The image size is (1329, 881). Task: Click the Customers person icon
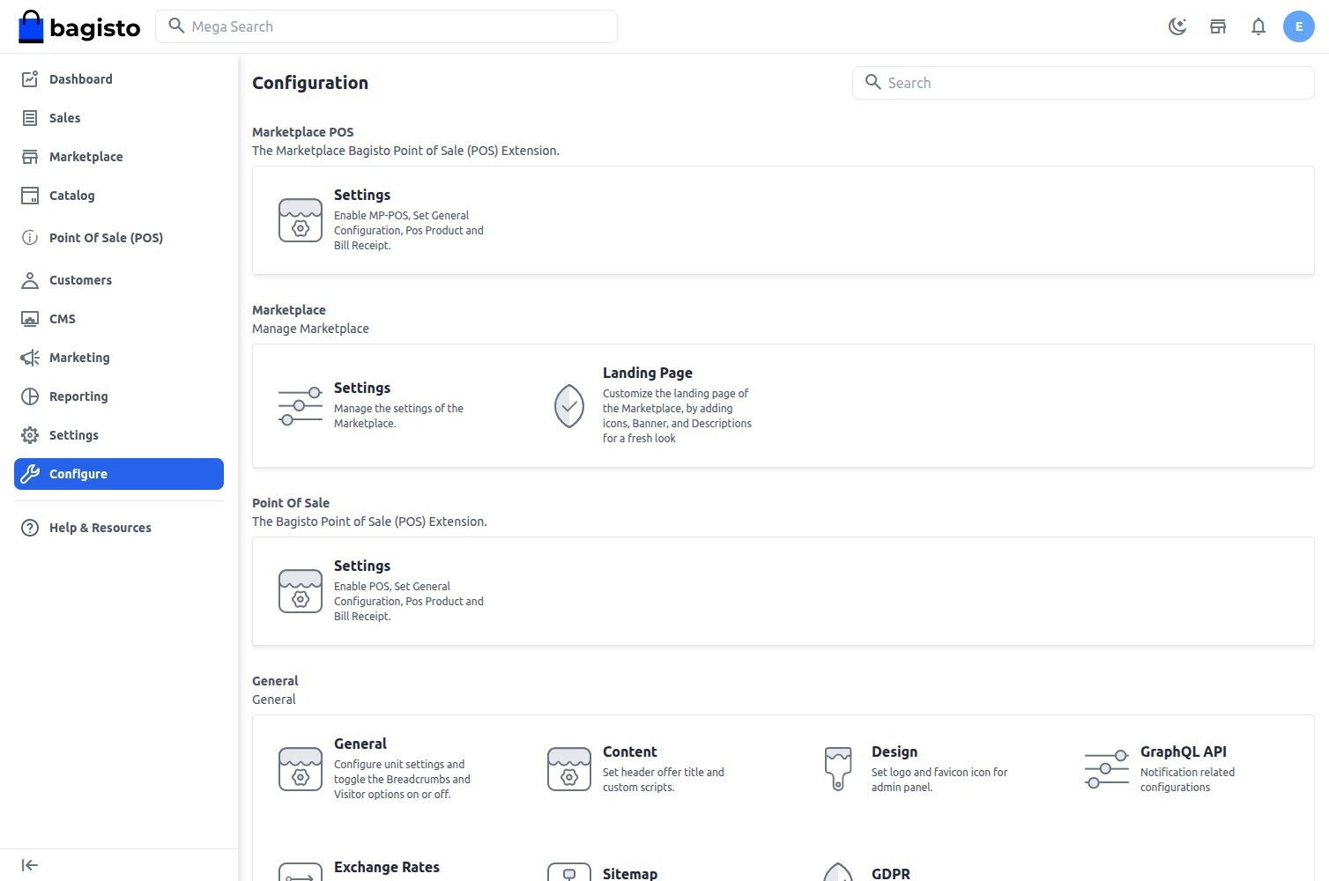pyautogui.click(x=30, y=280)
